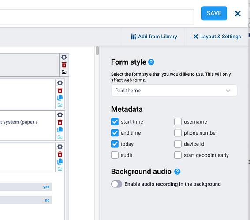Close the Layout & Settings panel
250x220 pixels.
(x=217, y=37)
